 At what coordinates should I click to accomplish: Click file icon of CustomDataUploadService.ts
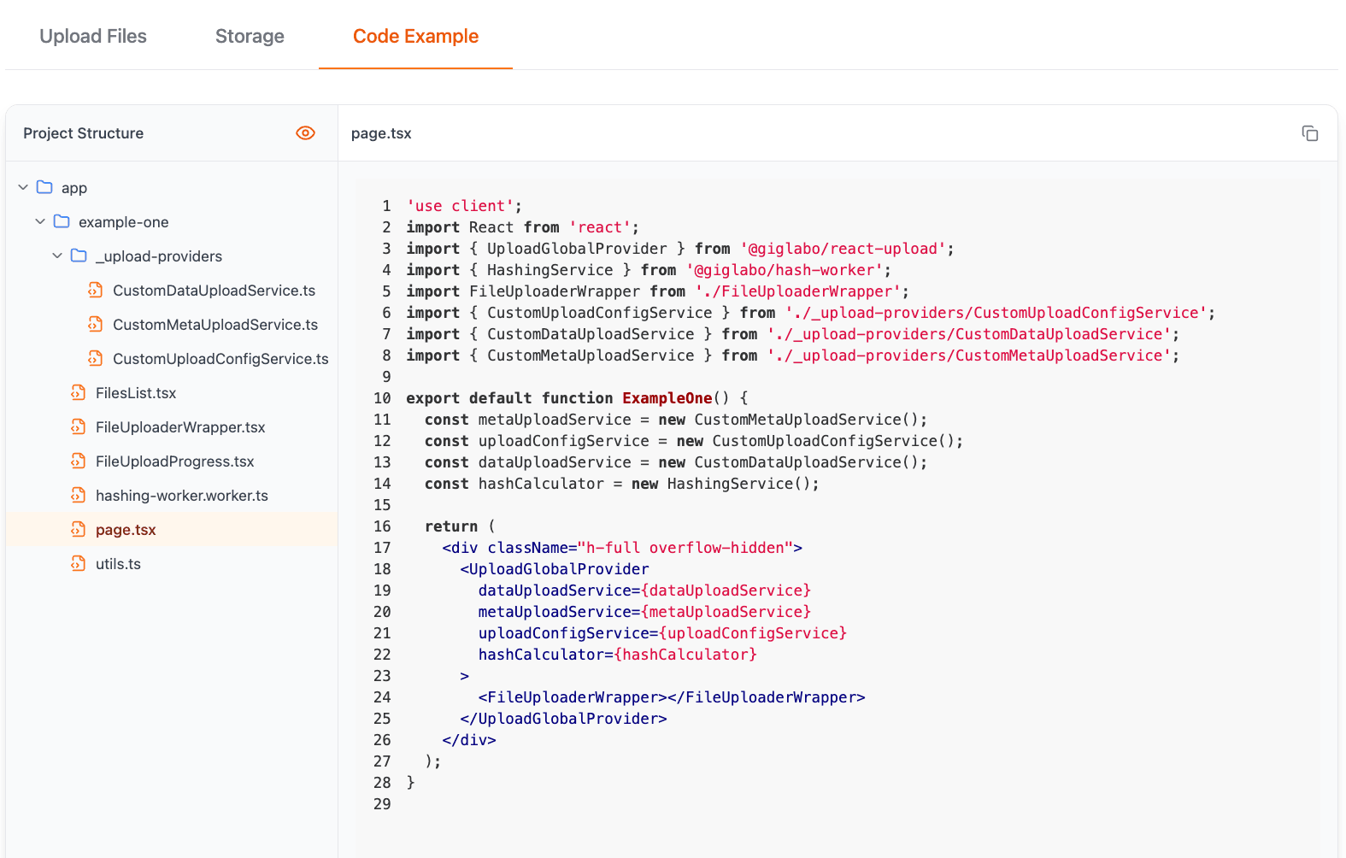point(96,291)
